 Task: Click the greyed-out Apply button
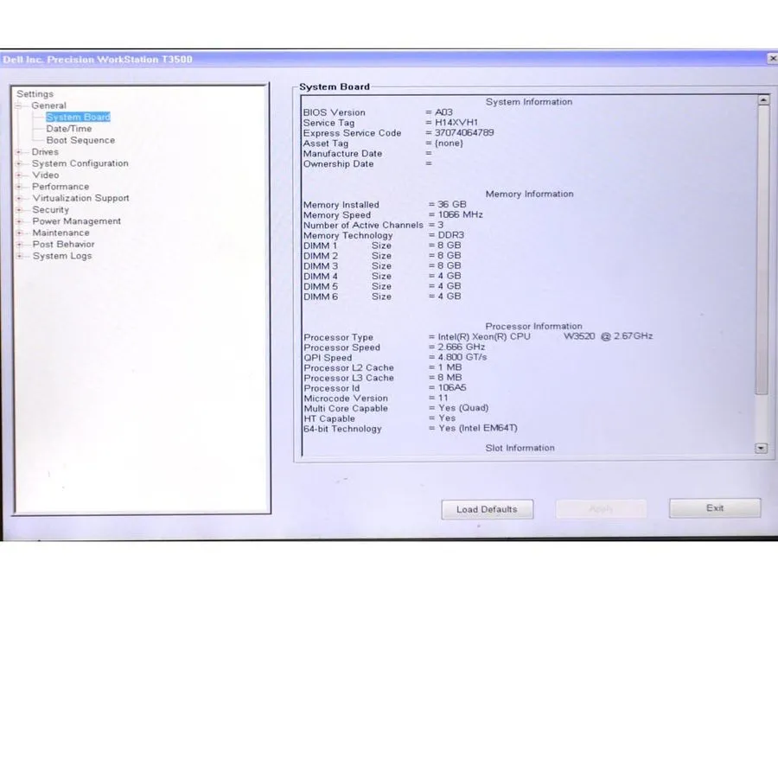coord(601,509)
